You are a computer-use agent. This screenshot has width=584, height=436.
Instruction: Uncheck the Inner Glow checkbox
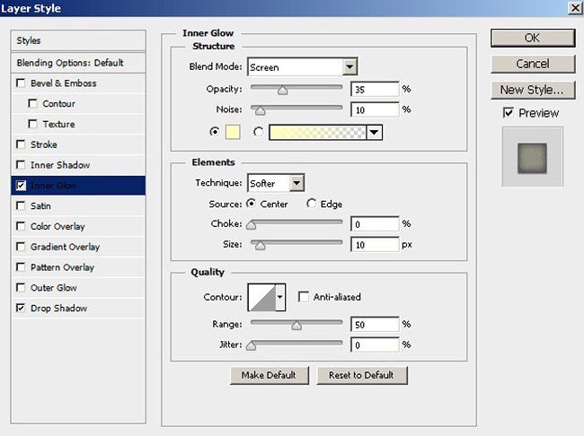click(x=21, y=186)
